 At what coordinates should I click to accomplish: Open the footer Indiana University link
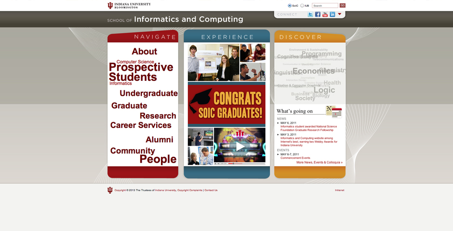coord(165,191)
